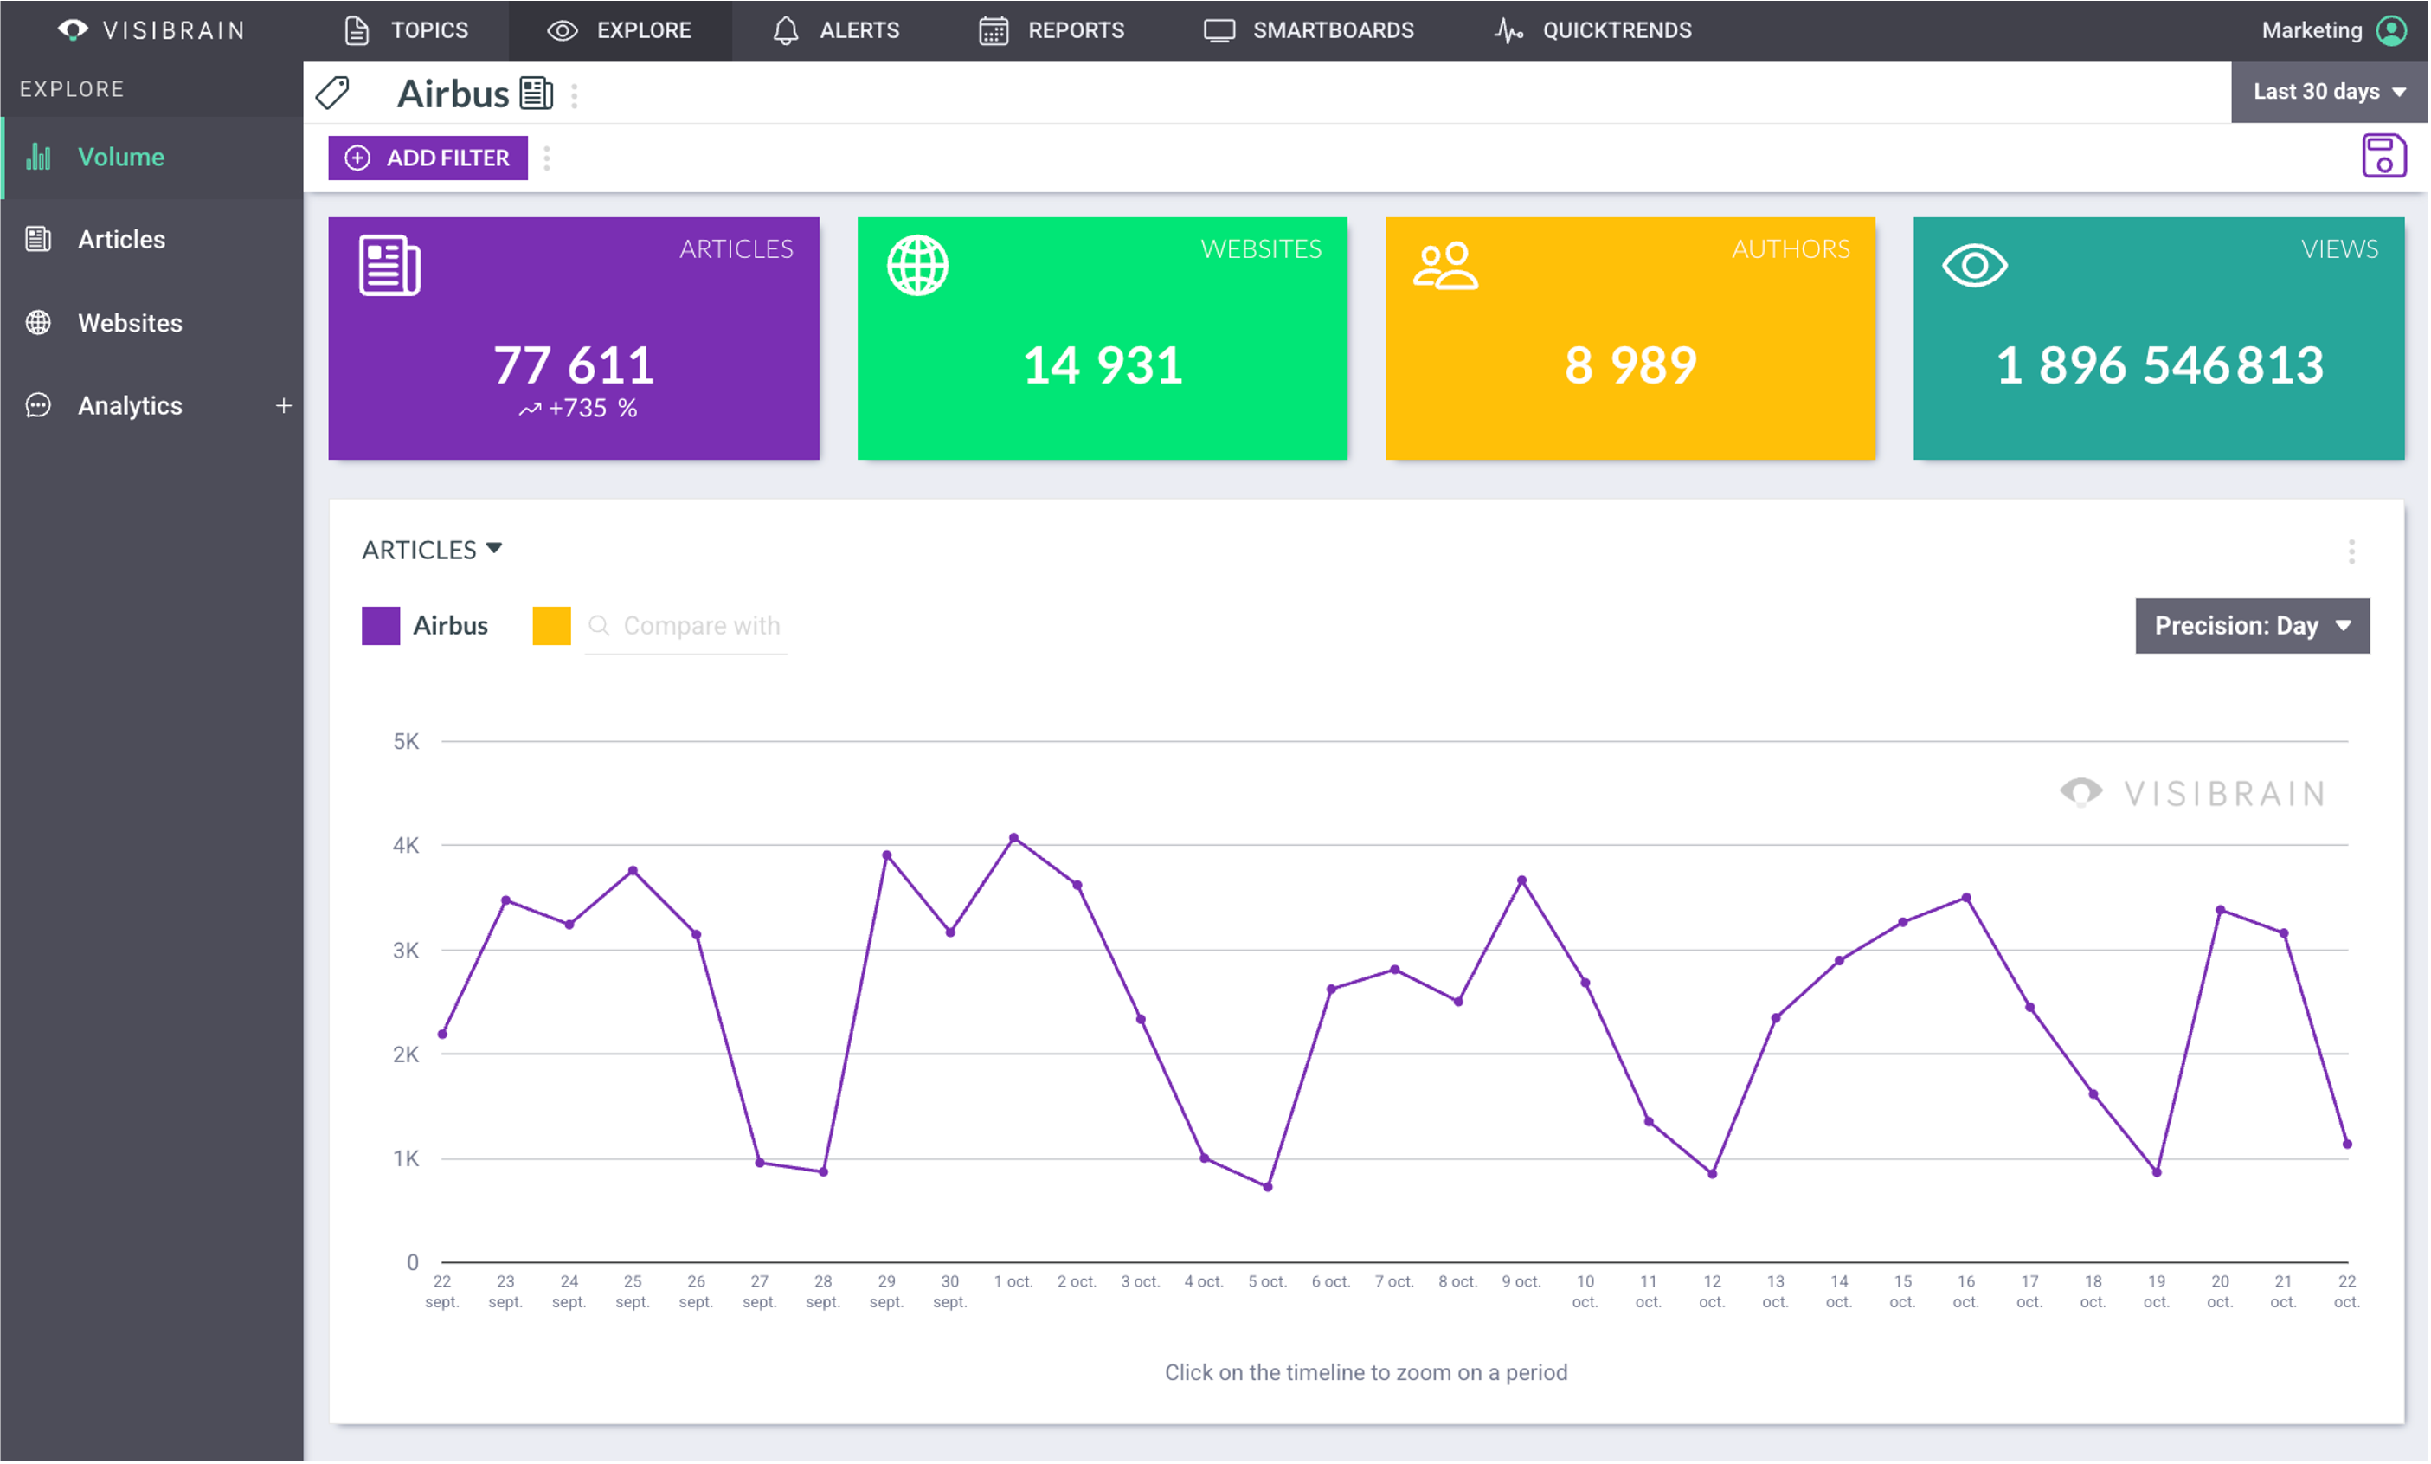The width and height of the screenshot is (2431, 1464).
Task: Open the three-dot menu beside the Airbus title
Action: (x=574, y=94)
